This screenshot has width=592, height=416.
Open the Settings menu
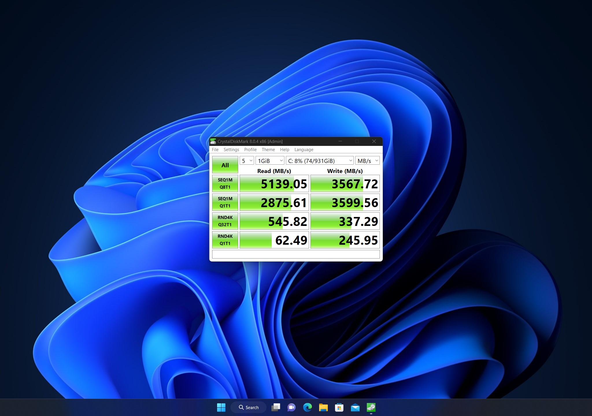[231, 150]
